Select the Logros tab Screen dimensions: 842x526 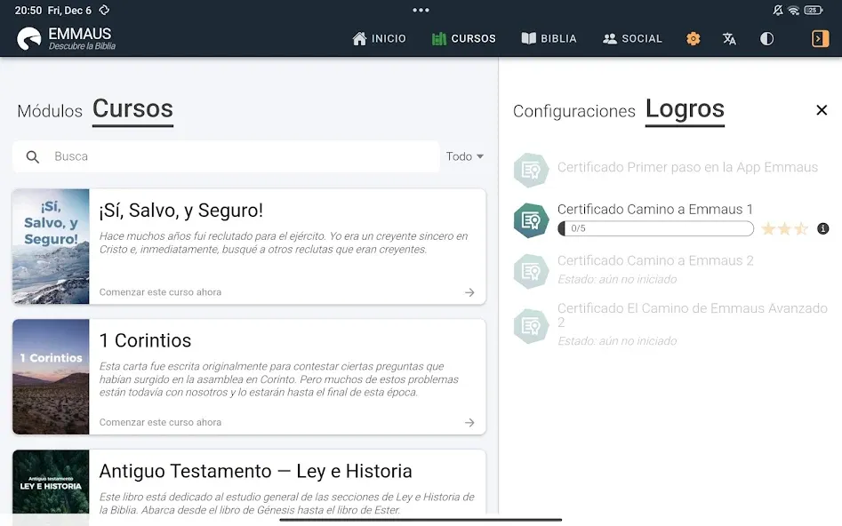685,109
